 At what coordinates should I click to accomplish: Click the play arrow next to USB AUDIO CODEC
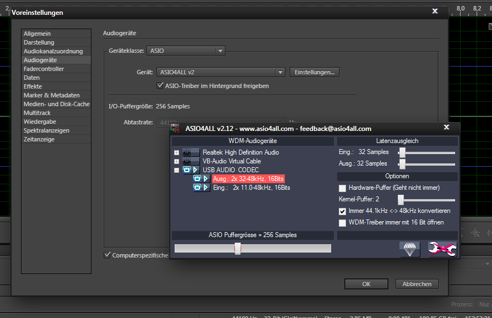pyautogui.click(x=196, y=170)
